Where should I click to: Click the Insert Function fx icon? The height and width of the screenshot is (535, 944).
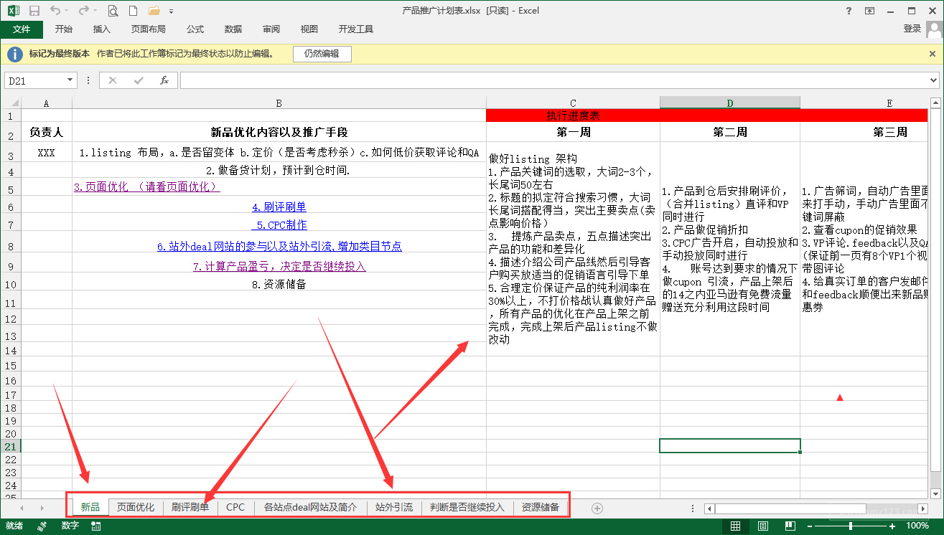[164, 80]
